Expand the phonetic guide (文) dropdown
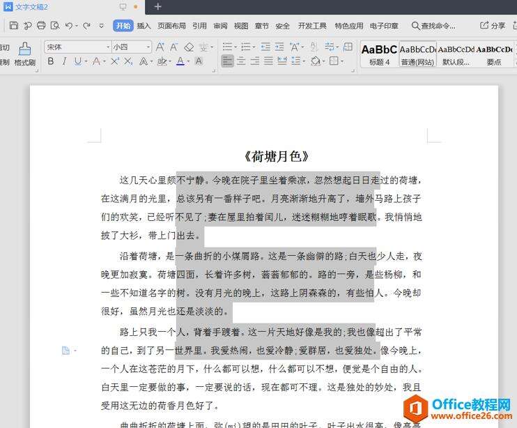The image size is (517, 428). click(x=212, y=47)
